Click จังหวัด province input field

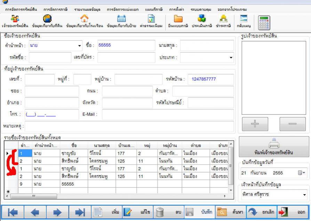click(127, 103)
